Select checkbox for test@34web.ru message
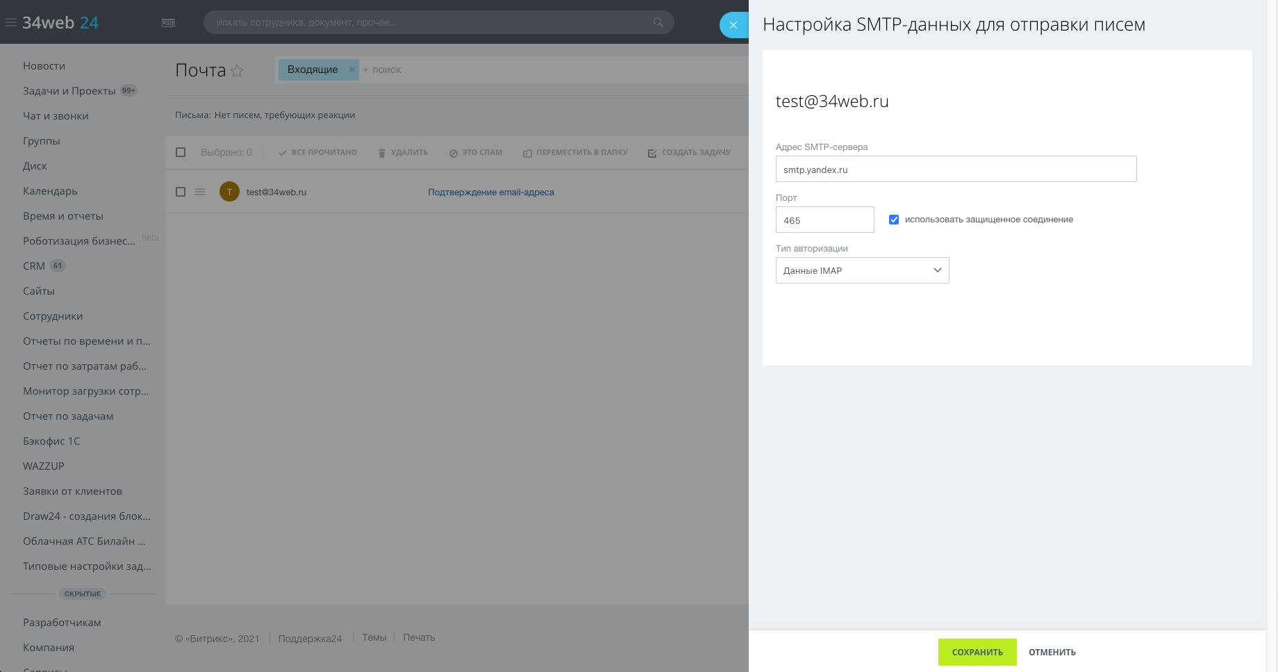 pos(181,192)
